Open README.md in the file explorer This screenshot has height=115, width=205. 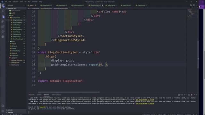(x=15, y=65)
